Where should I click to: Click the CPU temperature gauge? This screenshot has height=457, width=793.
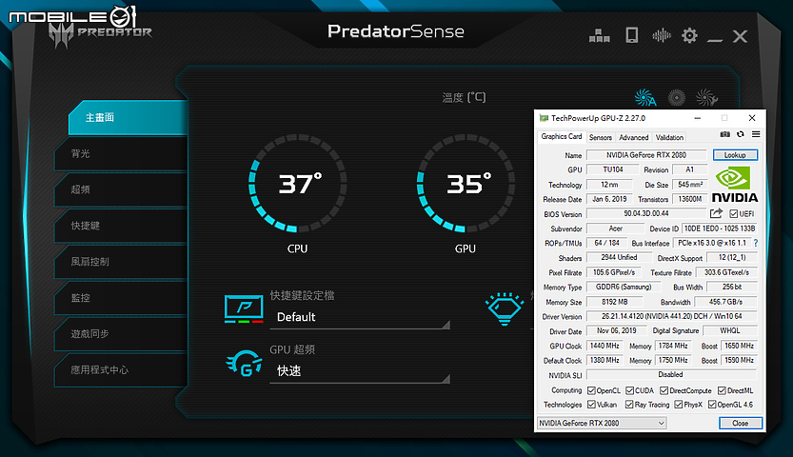(297, 184)
